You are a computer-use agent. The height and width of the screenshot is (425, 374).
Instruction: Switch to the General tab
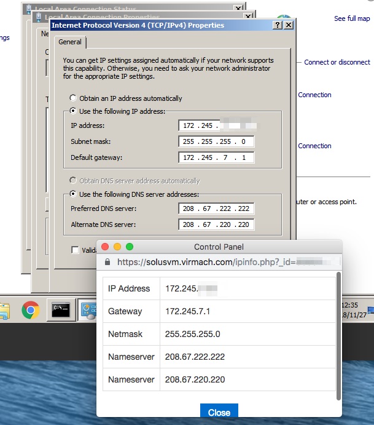click(70, 42)
